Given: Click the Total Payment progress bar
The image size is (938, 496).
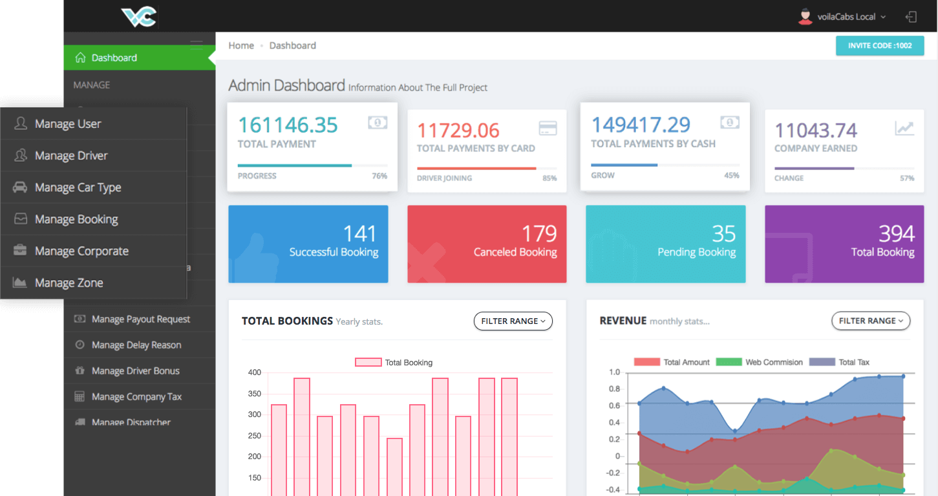Looking at the screenshot, I should tap(312, 166).
